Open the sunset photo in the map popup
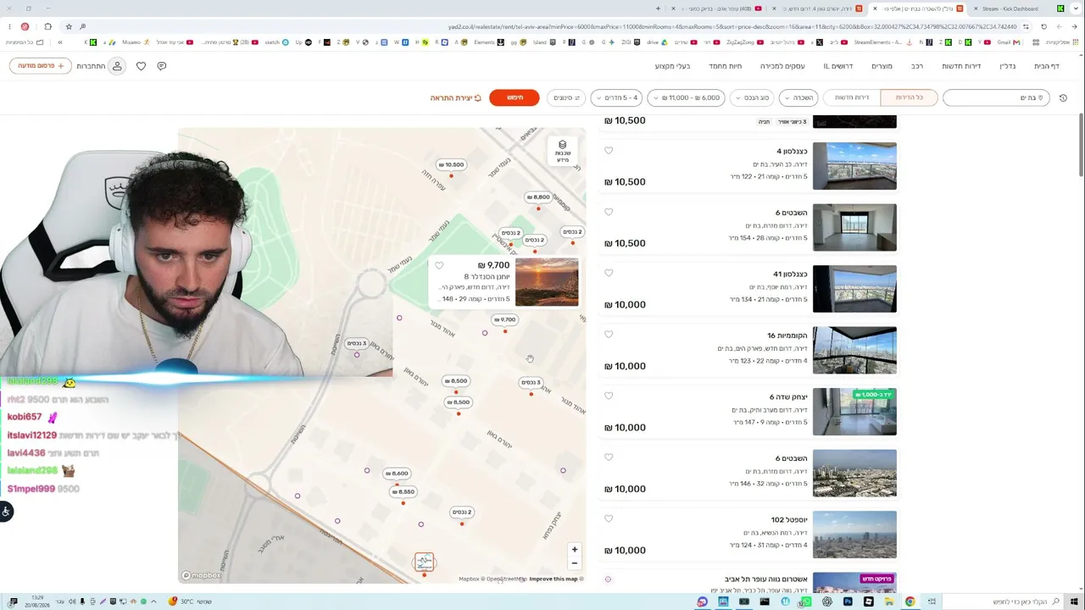 [x=547, y=282]
